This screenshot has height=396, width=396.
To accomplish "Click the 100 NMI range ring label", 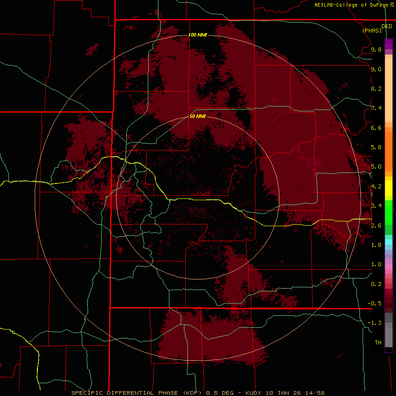I will [x=198, y=35].
